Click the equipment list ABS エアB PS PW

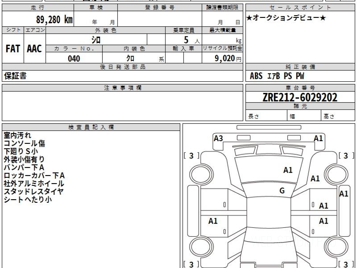pyautogui.click(x=277, y=76)
